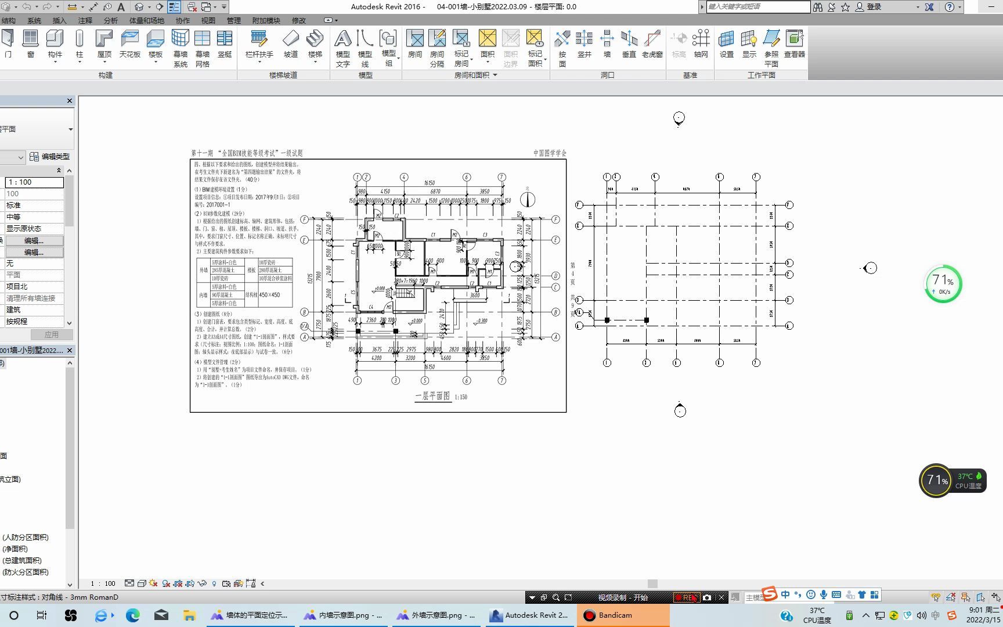Screen dimensions: 1003x627
Task: Expand the 楼板 dropdown arrow
Action: click(155, 62)
